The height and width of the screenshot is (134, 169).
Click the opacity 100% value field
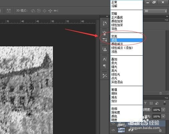pyautogui.click(x=157, y=110)
